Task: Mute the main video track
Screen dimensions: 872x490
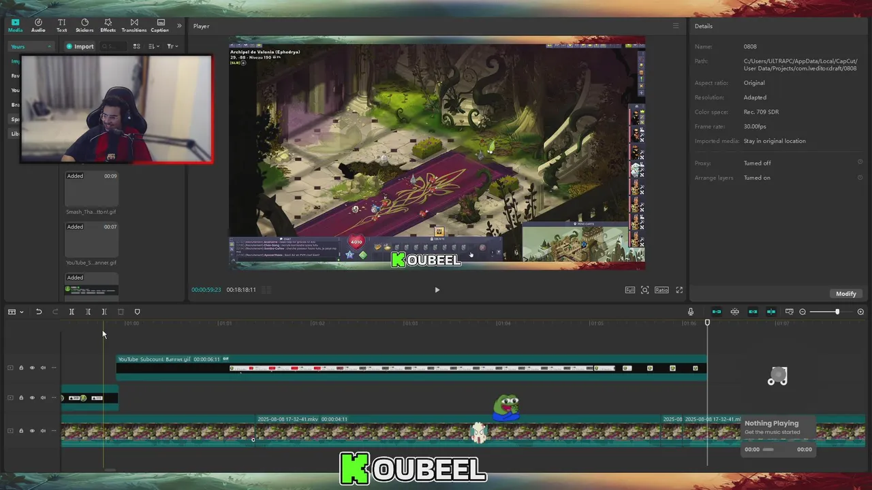Action: coord(43,431)
